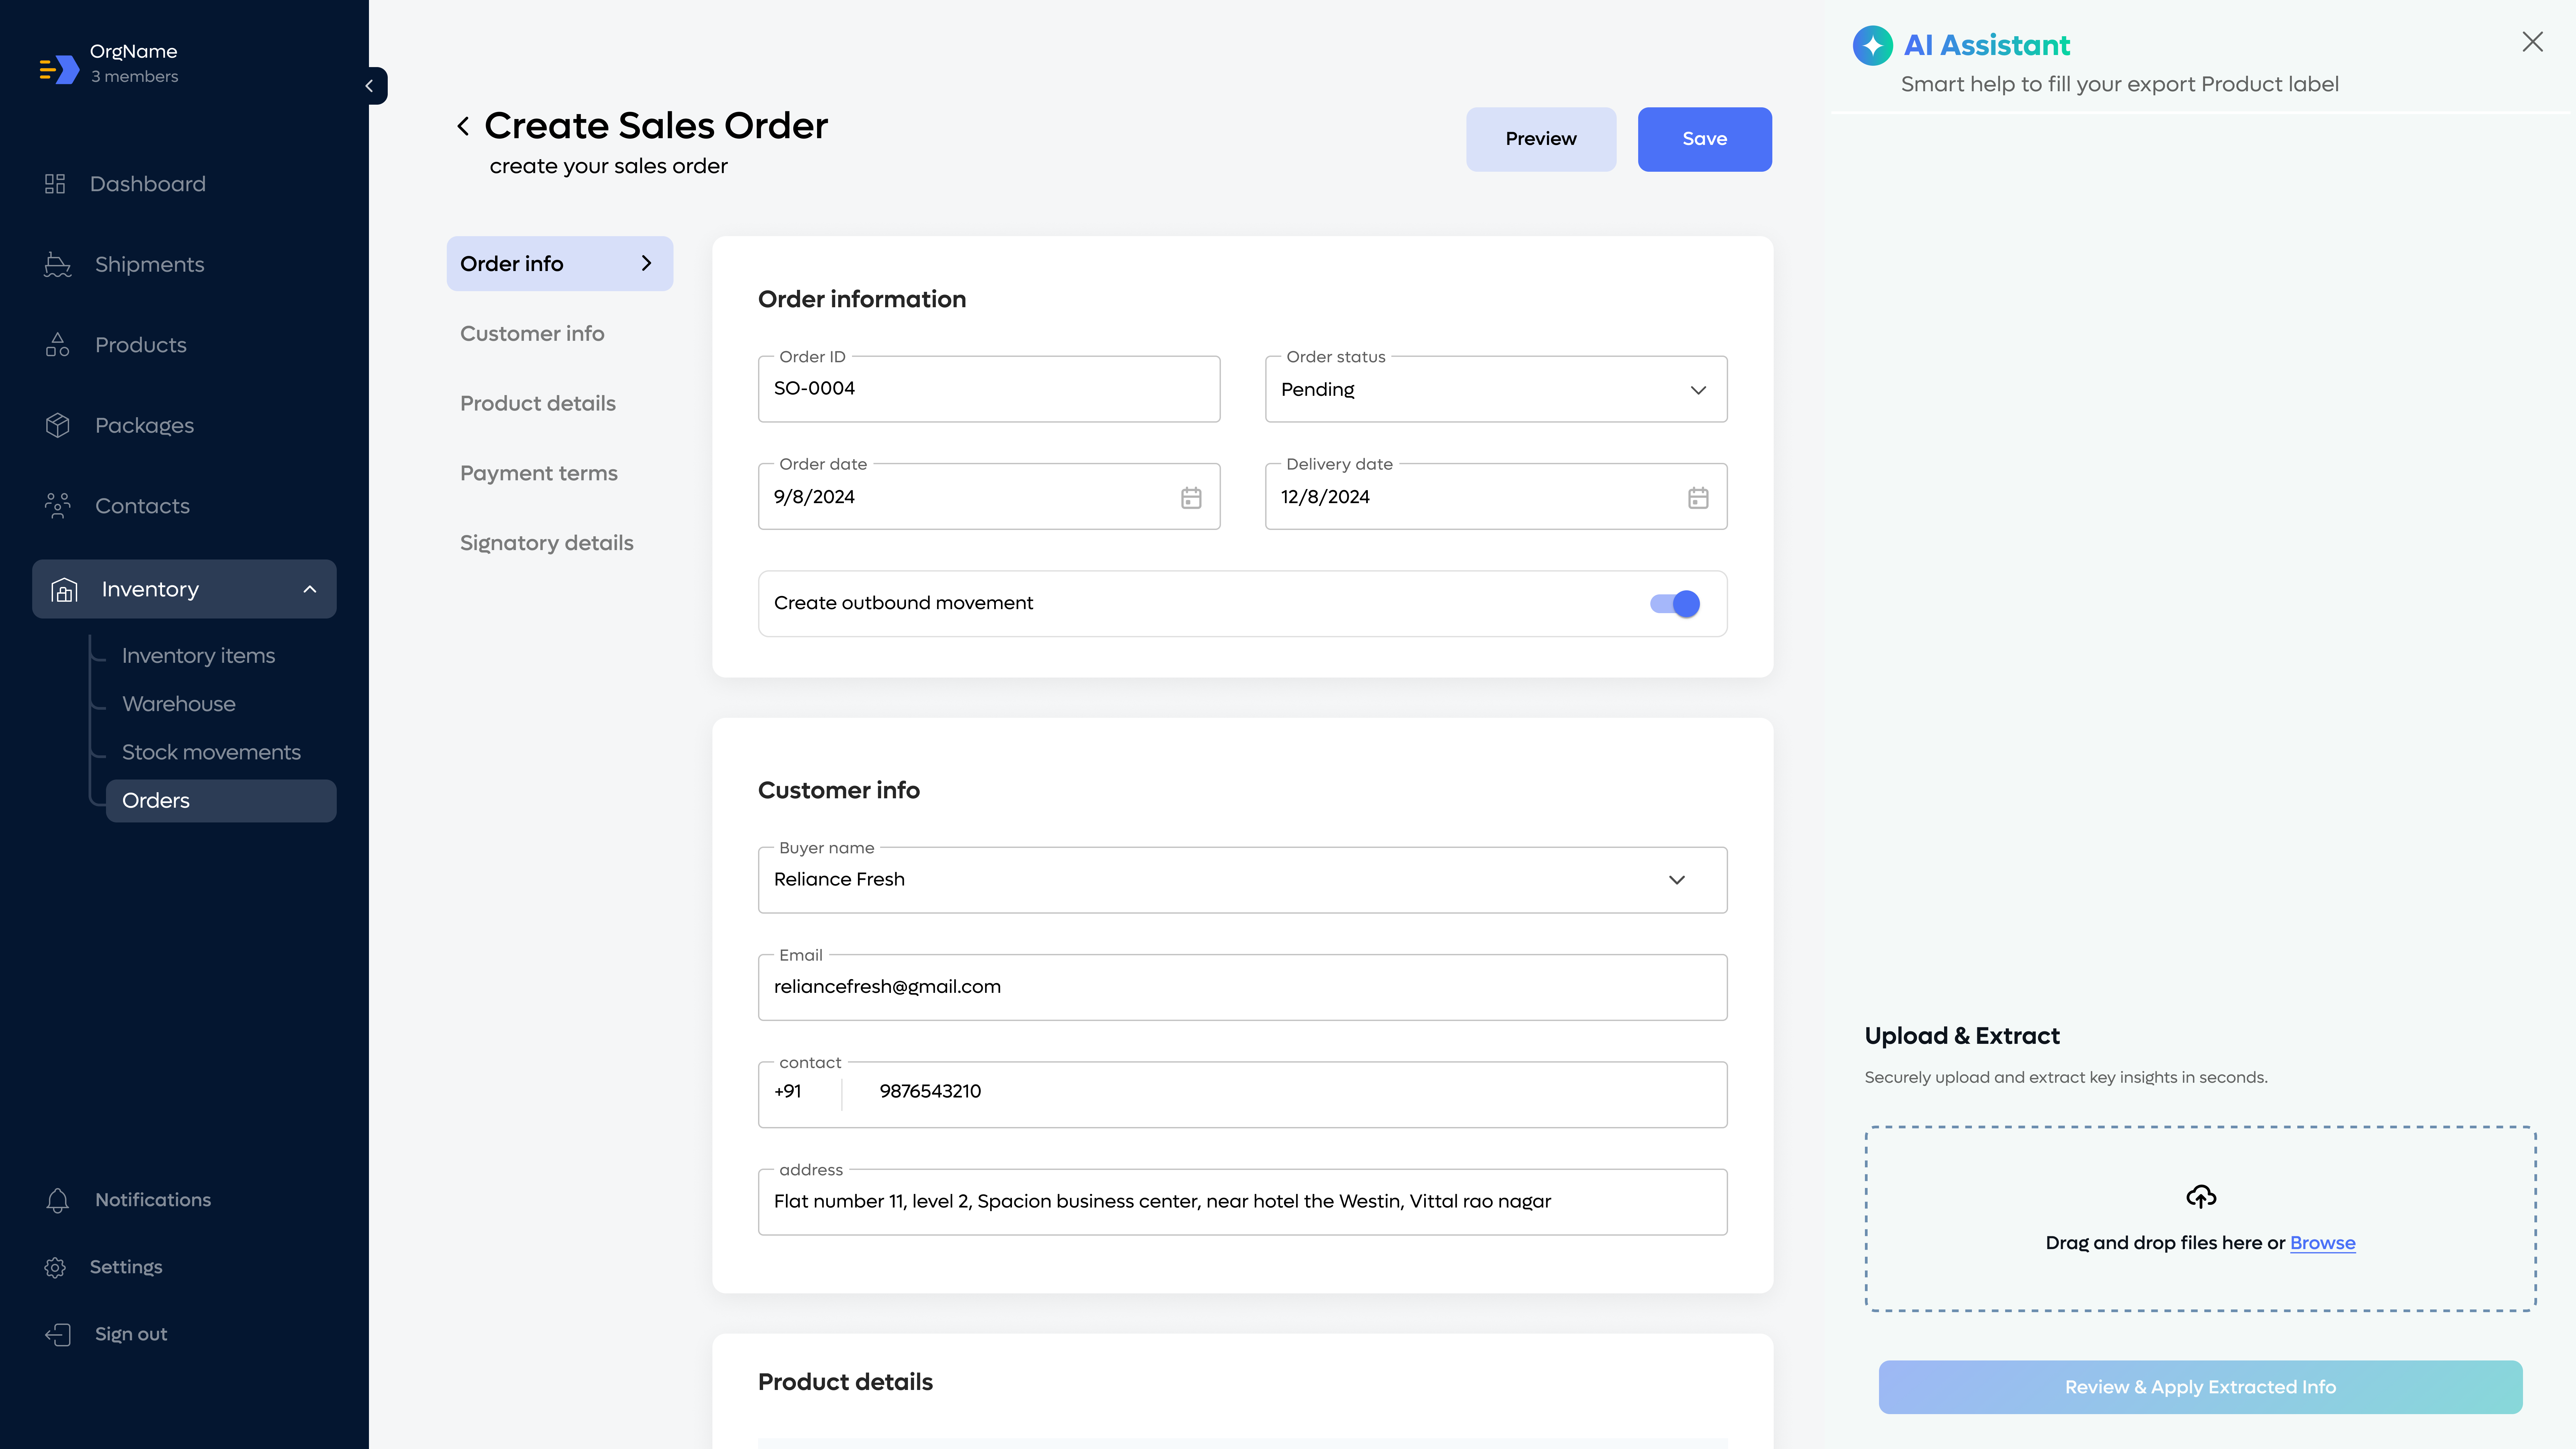Click the back arrow beside Create Sales Order
Screen dimensions: 2576x1449
coord(463,126)
